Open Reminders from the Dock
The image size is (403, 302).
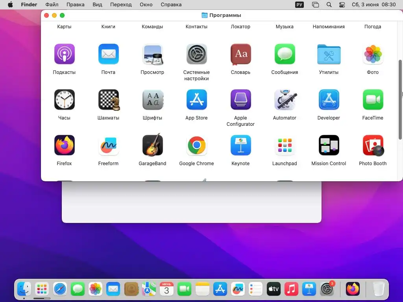(256, 289)
